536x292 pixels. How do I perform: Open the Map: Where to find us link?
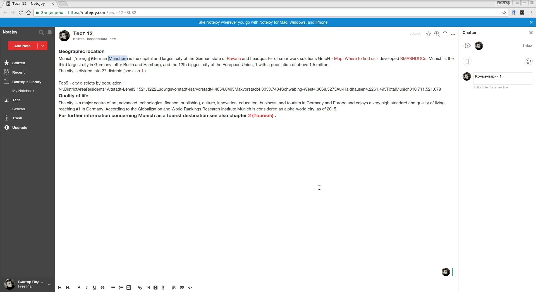click(355, 59)
